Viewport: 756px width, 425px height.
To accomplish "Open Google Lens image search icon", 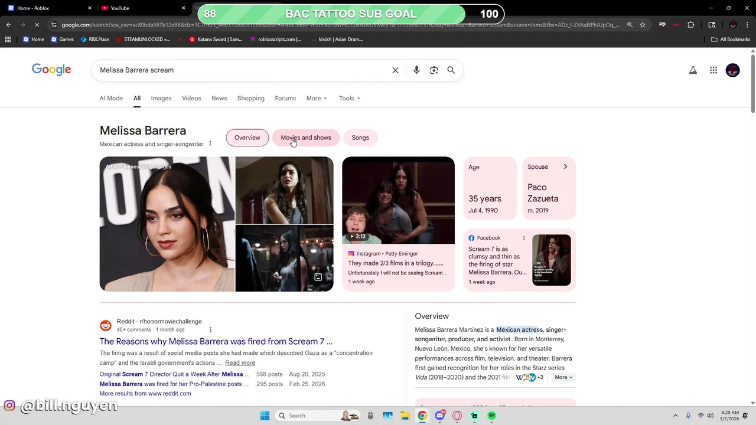I will 434,70.
